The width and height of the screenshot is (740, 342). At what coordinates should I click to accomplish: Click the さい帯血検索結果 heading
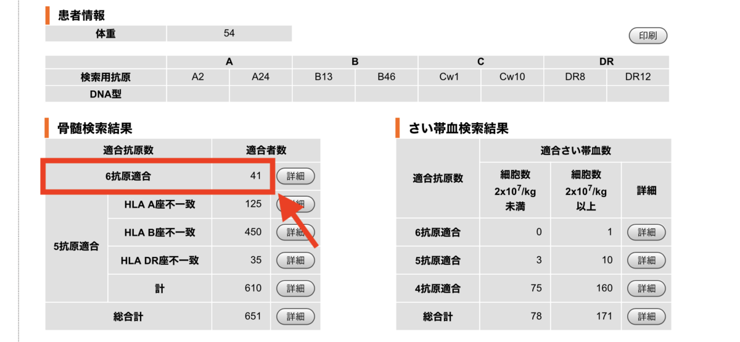458,128
